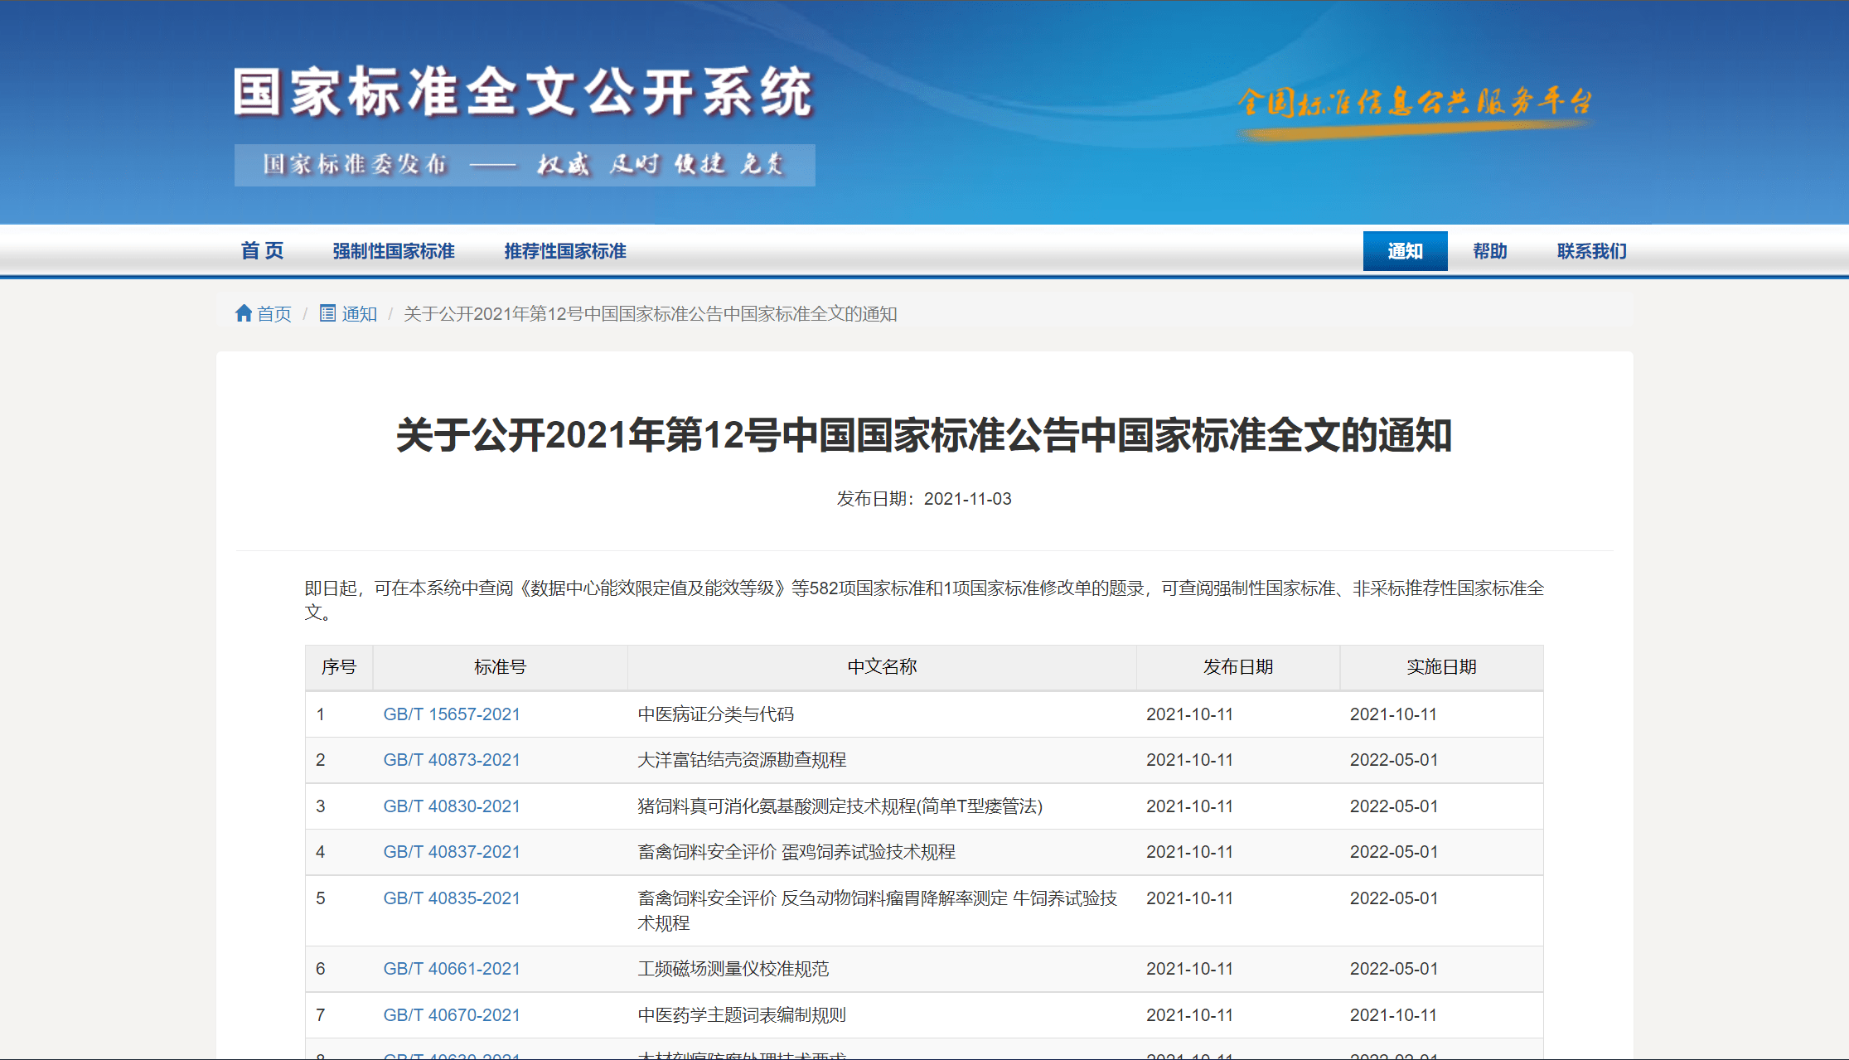Open 强制性国家标准 navigation menu item
The image size is (1849, 1060).
tap(387, 251)
